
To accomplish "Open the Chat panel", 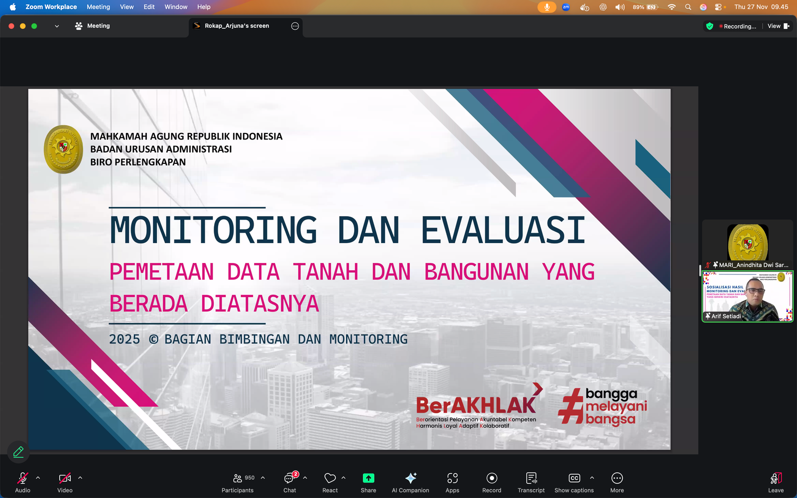I will click(x=289, y=478).
